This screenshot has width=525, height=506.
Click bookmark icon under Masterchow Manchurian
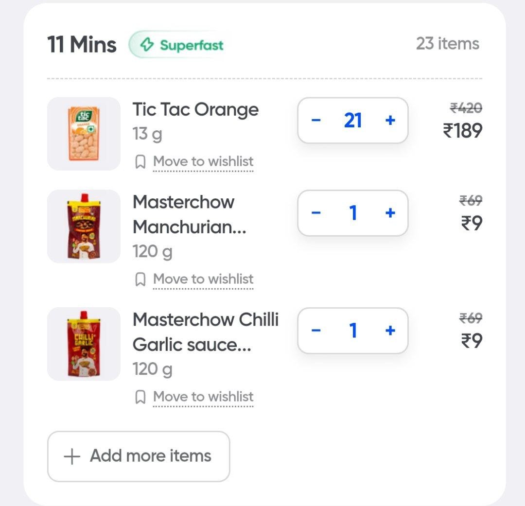coord(140,279)
